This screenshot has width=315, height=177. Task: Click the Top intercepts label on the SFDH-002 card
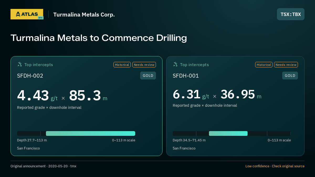(39, 65)
